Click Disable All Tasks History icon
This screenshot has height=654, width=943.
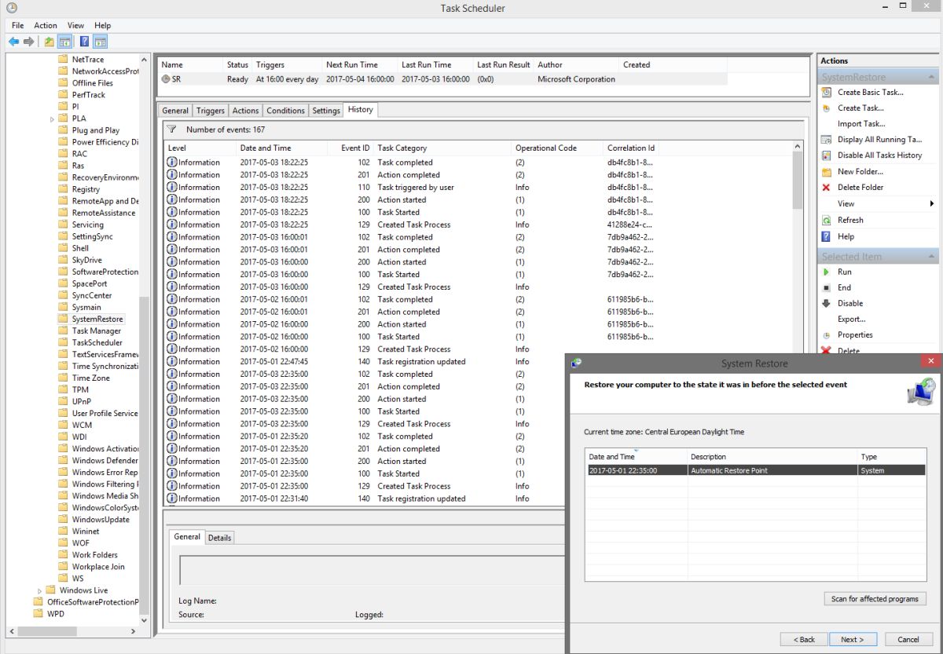click(x=826, y=155)
